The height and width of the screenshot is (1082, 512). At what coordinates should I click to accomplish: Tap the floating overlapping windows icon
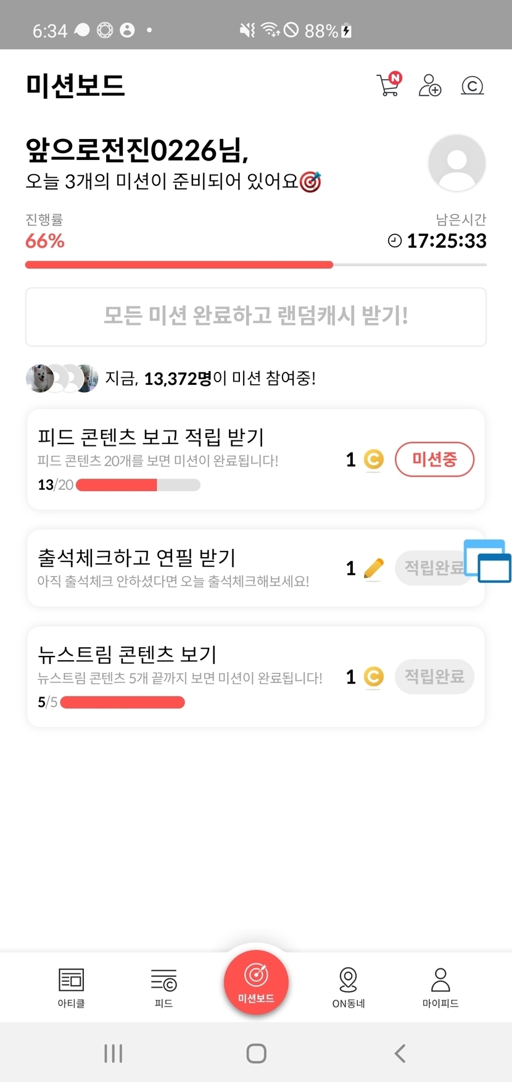pyautogui.click(x=487, y=561)
